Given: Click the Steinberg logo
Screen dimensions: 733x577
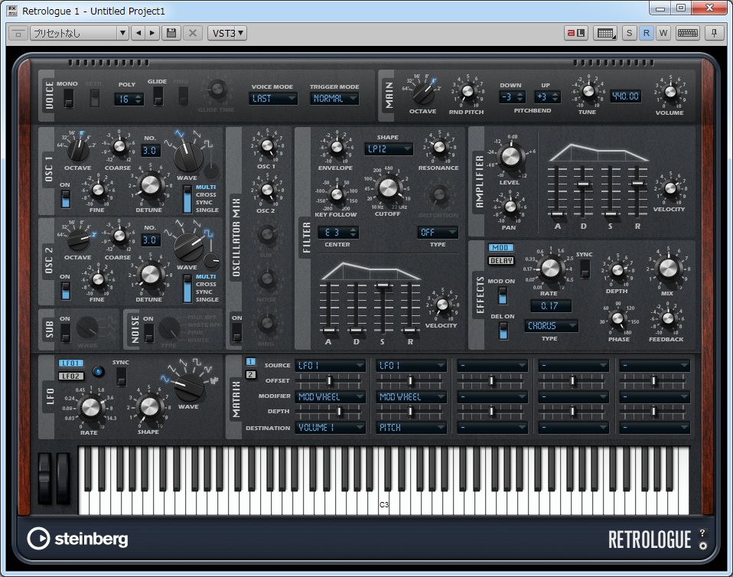Looking at the screenshot, I should [x=77, y=539].
